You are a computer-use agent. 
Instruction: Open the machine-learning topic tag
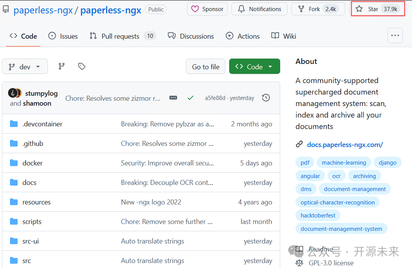[x=344, y=162]
